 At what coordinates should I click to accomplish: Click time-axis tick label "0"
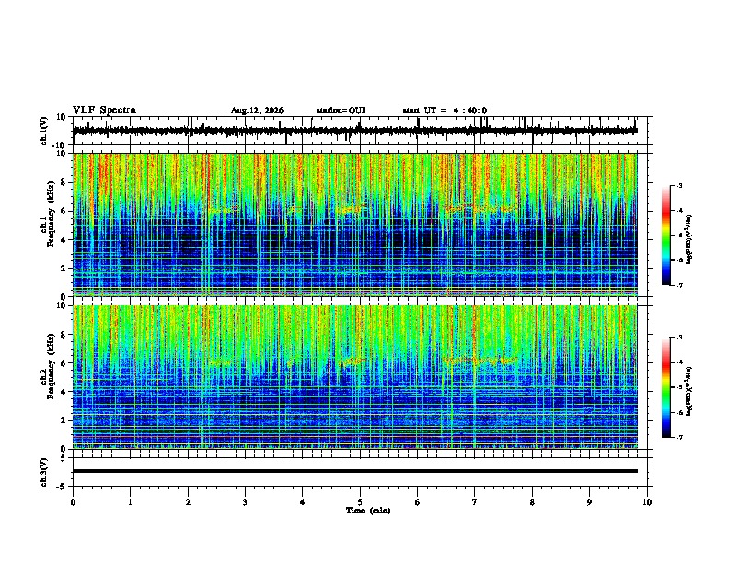pos(73,502)
